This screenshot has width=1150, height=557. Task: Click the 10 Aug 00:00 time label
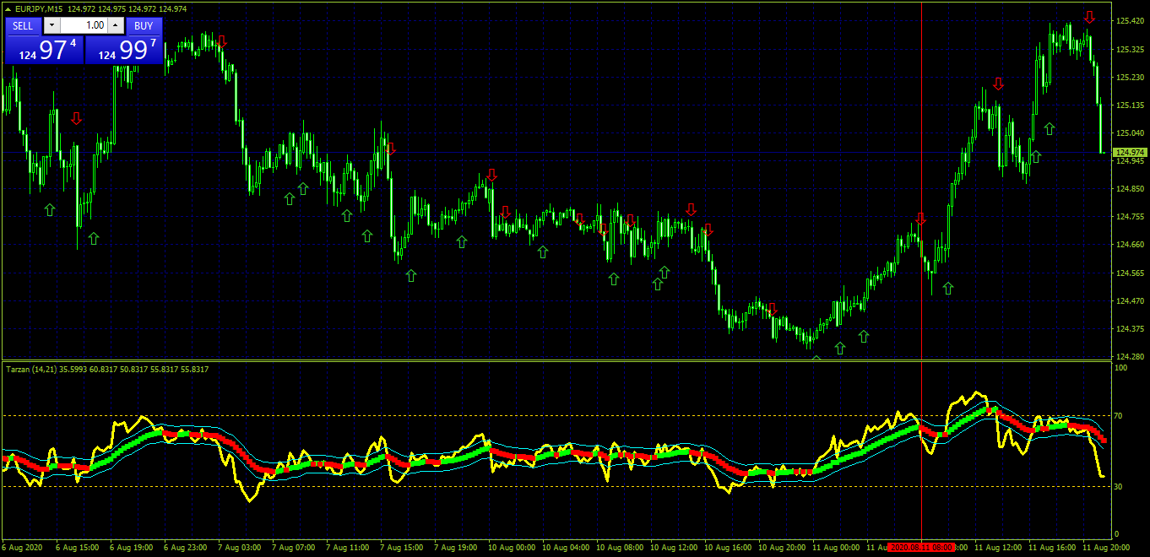[513, 548]
